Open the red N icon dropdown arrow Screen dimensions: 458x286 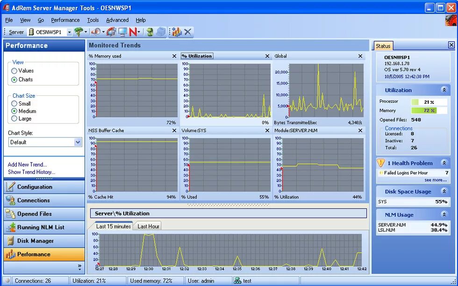(x=139, y=32)
